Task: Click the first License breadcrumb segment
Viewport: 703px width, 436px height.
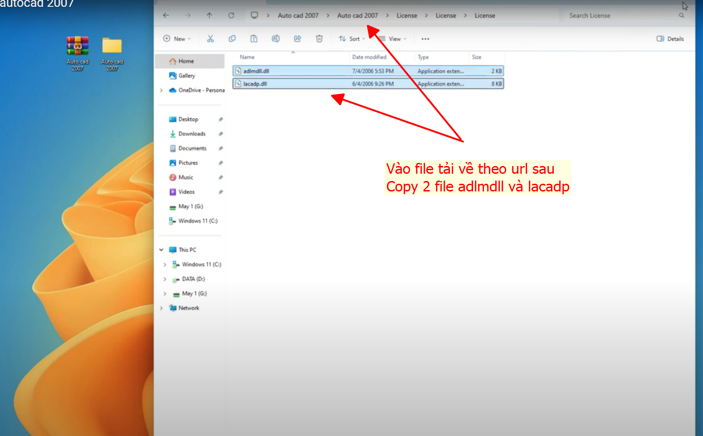Action: click(x=407, y=15)
